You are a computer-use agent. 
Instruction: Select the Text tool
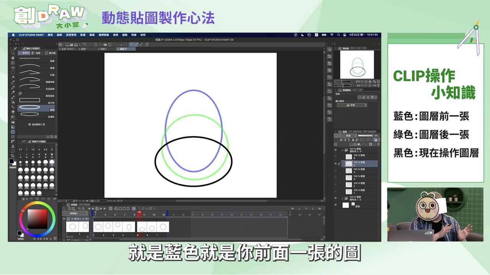tap(13, 146)
